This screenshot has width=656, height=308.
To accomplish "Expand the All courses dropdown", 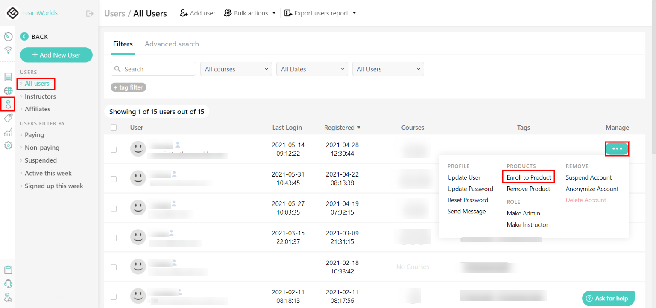I will click(236, 69).
